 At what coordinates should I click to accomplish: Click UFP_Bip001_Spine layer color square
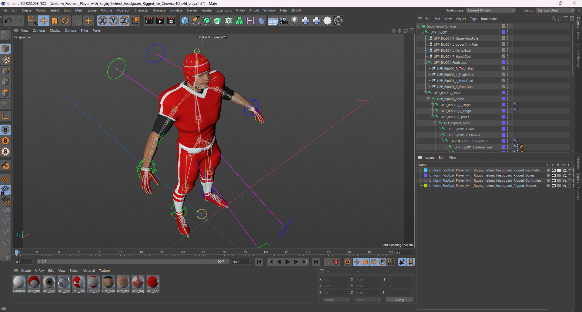[503, 99]
